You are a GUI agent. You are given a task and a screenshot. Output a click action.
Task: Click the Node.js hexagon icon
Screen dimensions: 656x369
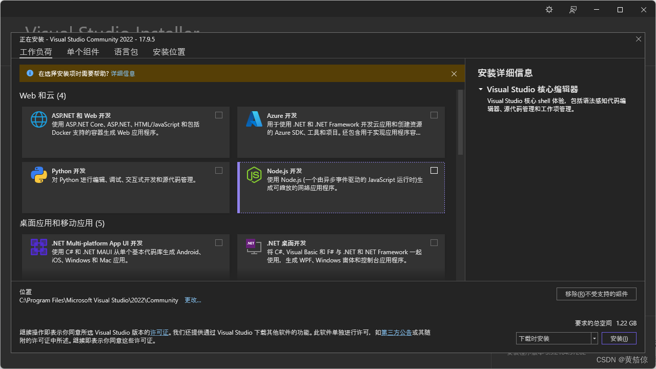(x=254, y=175)
